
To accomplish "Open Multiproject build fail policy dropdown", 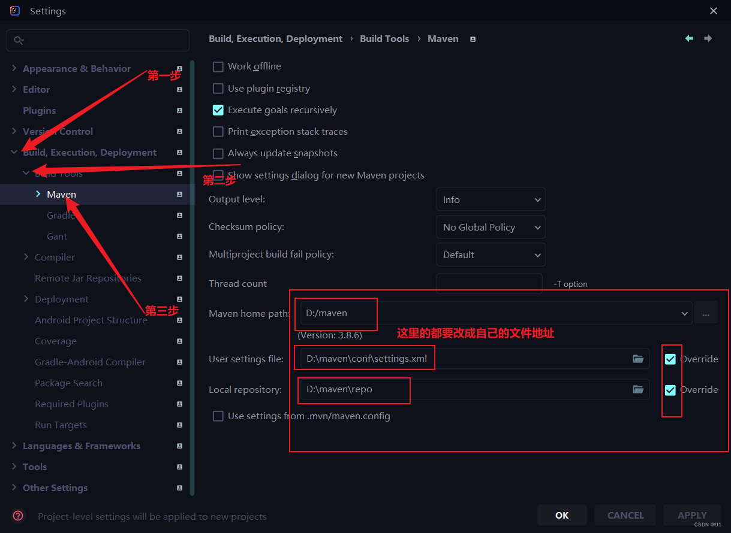I will tap(491, 255).
